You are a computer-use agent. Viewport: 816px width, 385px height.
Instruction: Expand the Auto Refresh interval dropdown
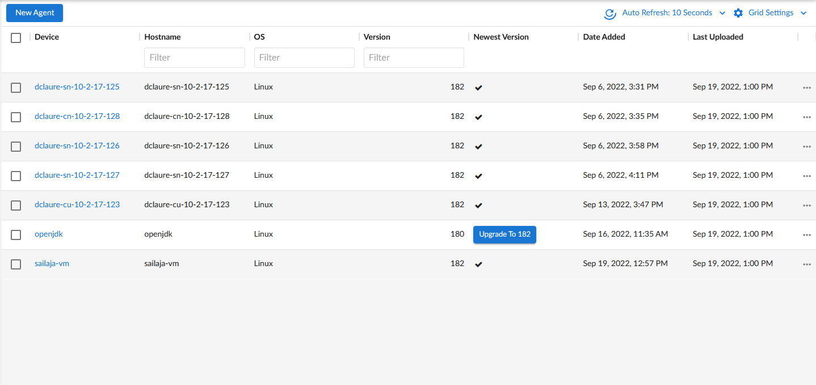[722, 13]
